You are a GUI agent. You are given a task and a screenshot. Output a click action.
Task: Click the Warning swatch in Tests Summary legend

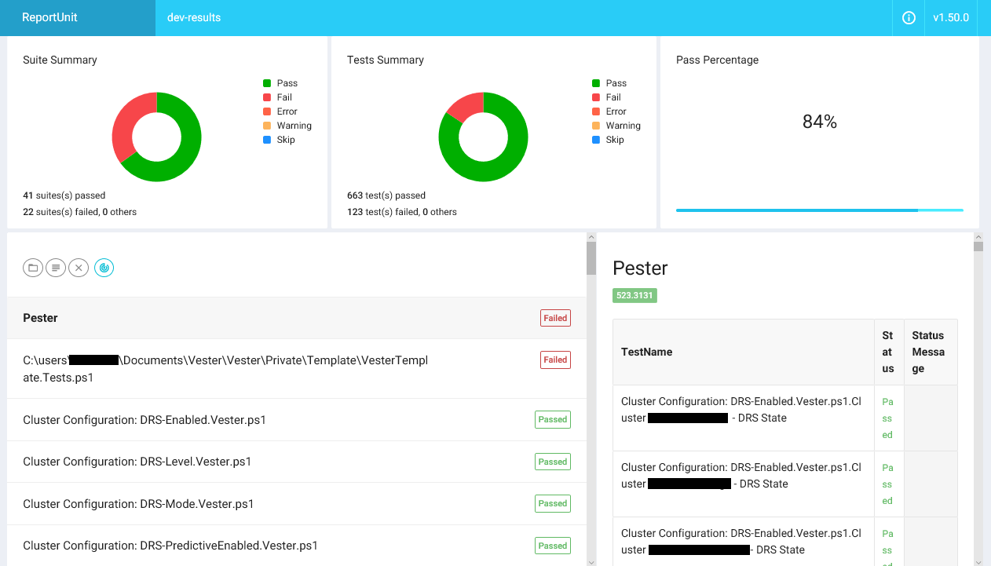pyautogui.click(x=596, y=126)
